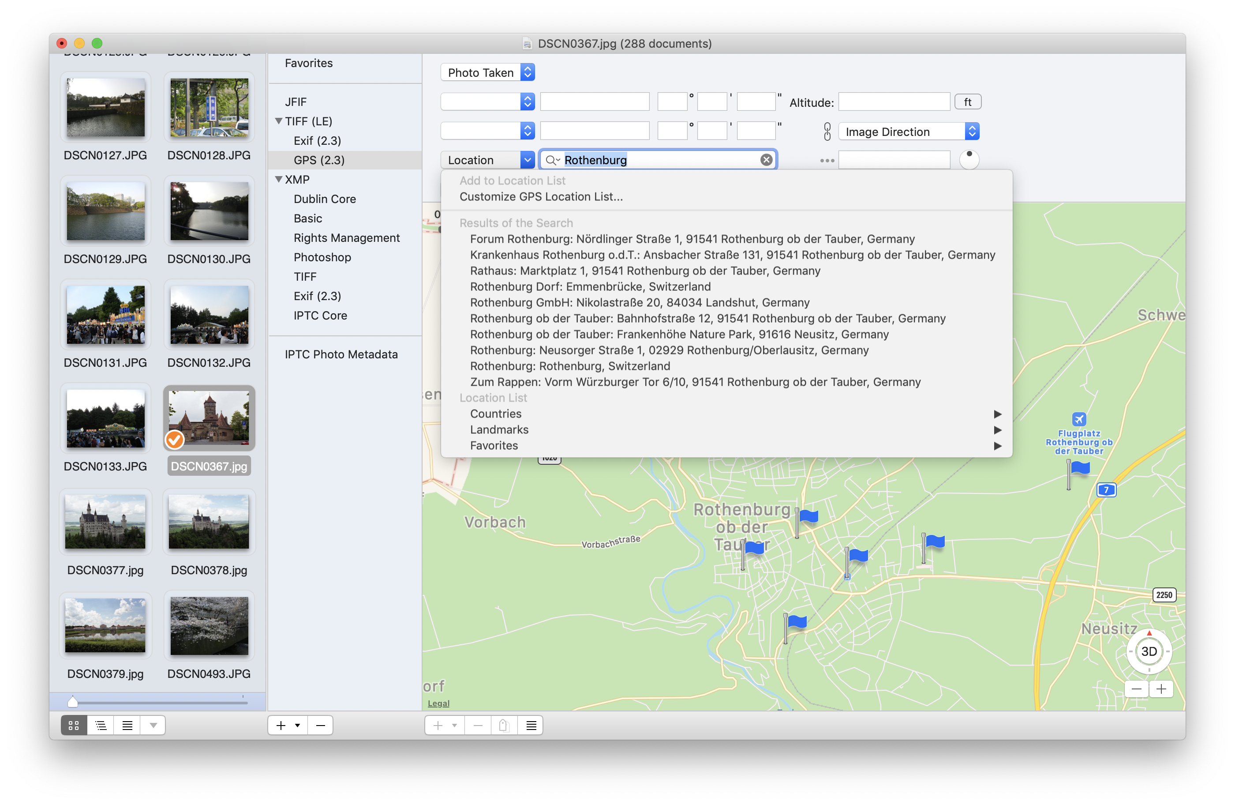Select result Forum Rothenburg: Nördlinger Straße 1
1235x805 pixels.
[x=692, y=239]
